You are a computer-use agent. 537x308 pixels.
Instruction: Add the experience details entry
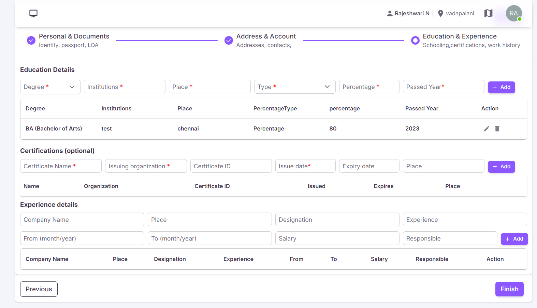click(x=514, y=239)
